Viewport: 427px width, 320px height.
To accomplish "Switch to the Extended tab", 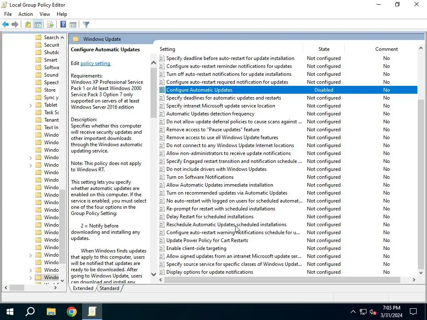I will click(x=83, y=288).
